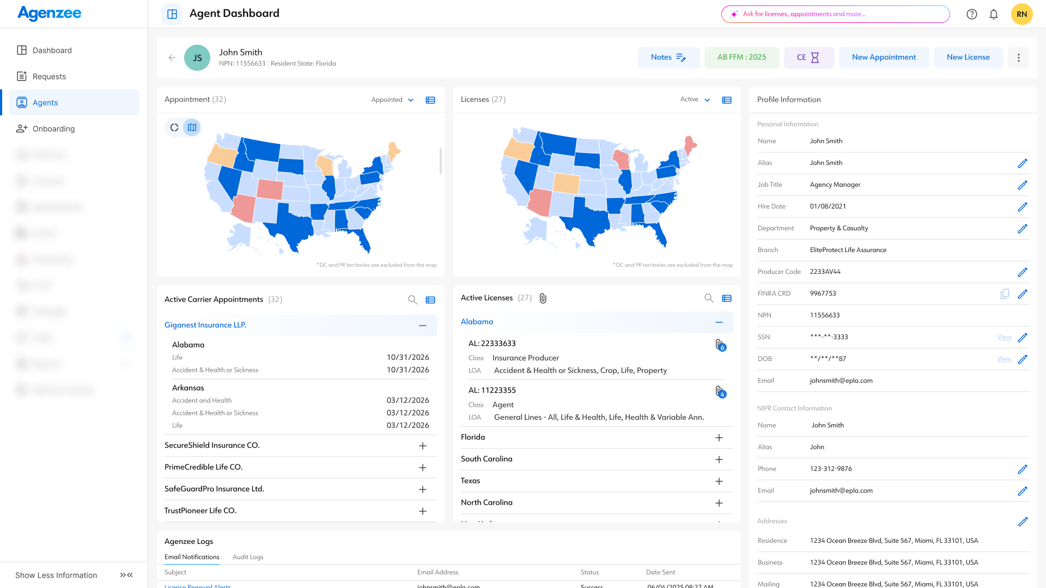1046x588 pixels.
Task: Open notifications bell
Action: [994, 14]
